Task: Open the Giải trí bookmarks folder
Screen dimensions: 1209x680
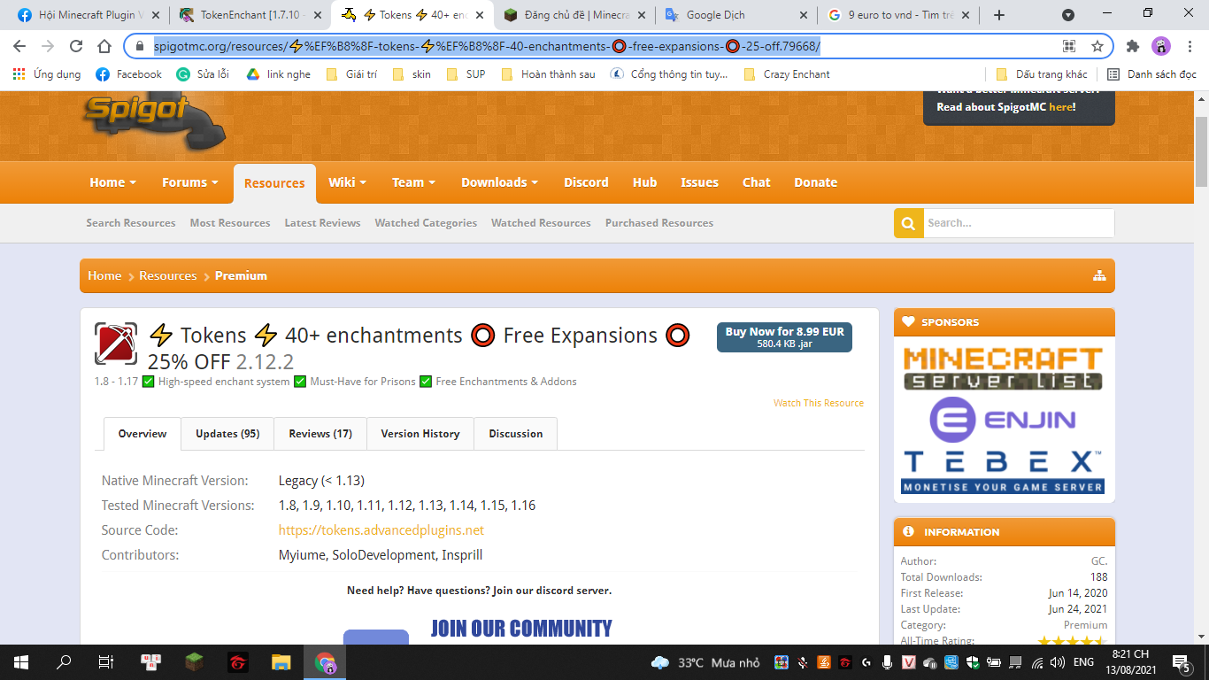Action: click(x=351, y=74)
